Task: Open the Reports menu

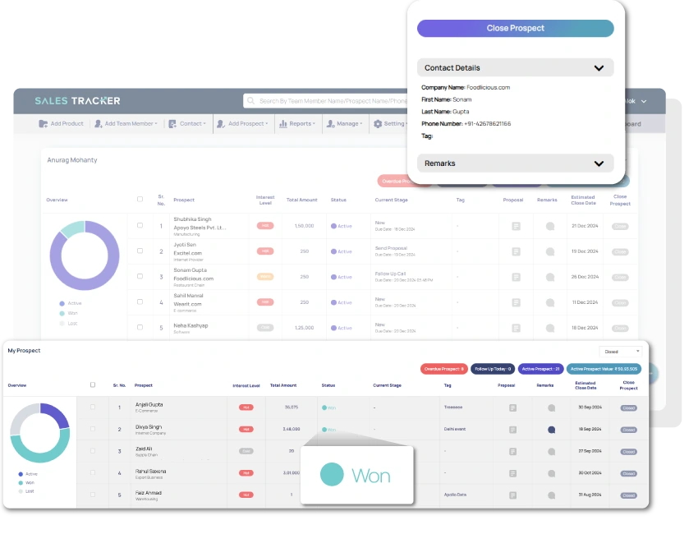Action: click(297, 124)
